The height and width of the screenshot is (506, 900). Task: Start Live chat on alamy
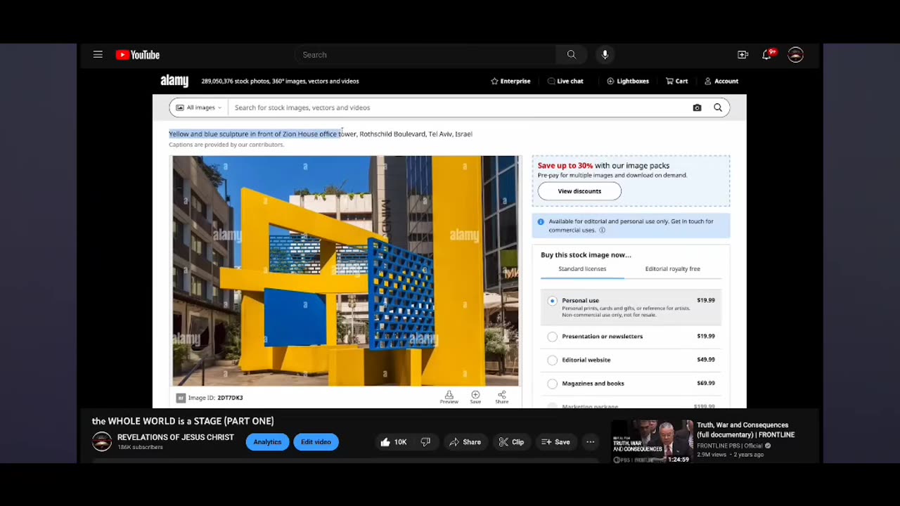pyautogui.click(x=565, y=81)
